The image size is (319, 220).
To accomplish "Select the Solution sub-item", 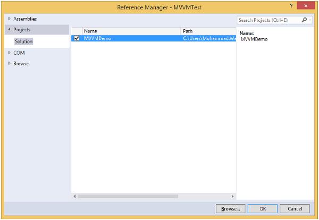I will click(x=23, y=41).
